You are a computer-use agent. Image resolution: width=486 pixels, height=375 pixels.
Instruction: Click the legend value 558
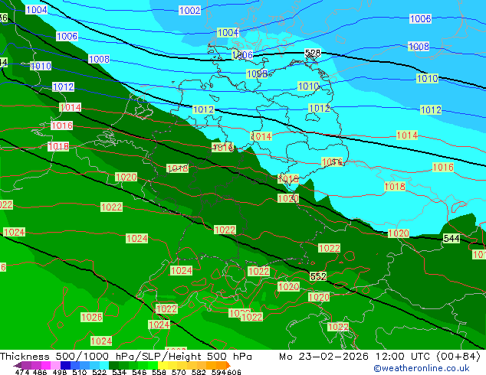pos(159,372)
